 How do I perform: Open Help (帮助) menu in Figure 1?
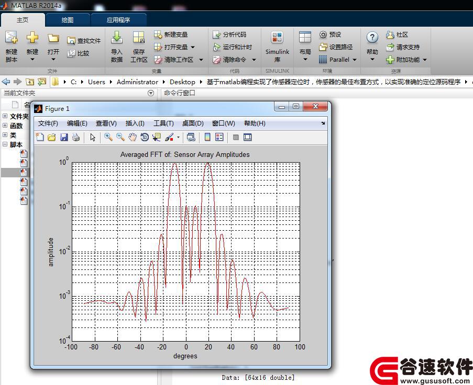click(x=255, y=123)
